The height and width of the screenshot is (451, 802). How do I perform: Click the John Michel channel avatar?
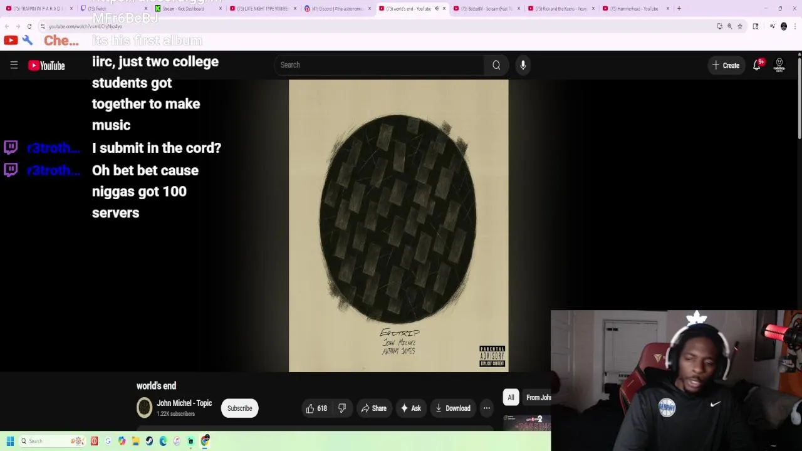coord(144,408)
